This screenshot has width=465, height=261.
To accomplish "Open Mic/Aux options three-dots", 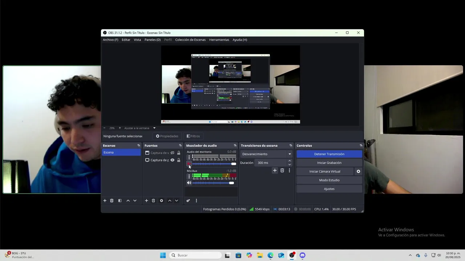I will (x=189, y=177).
